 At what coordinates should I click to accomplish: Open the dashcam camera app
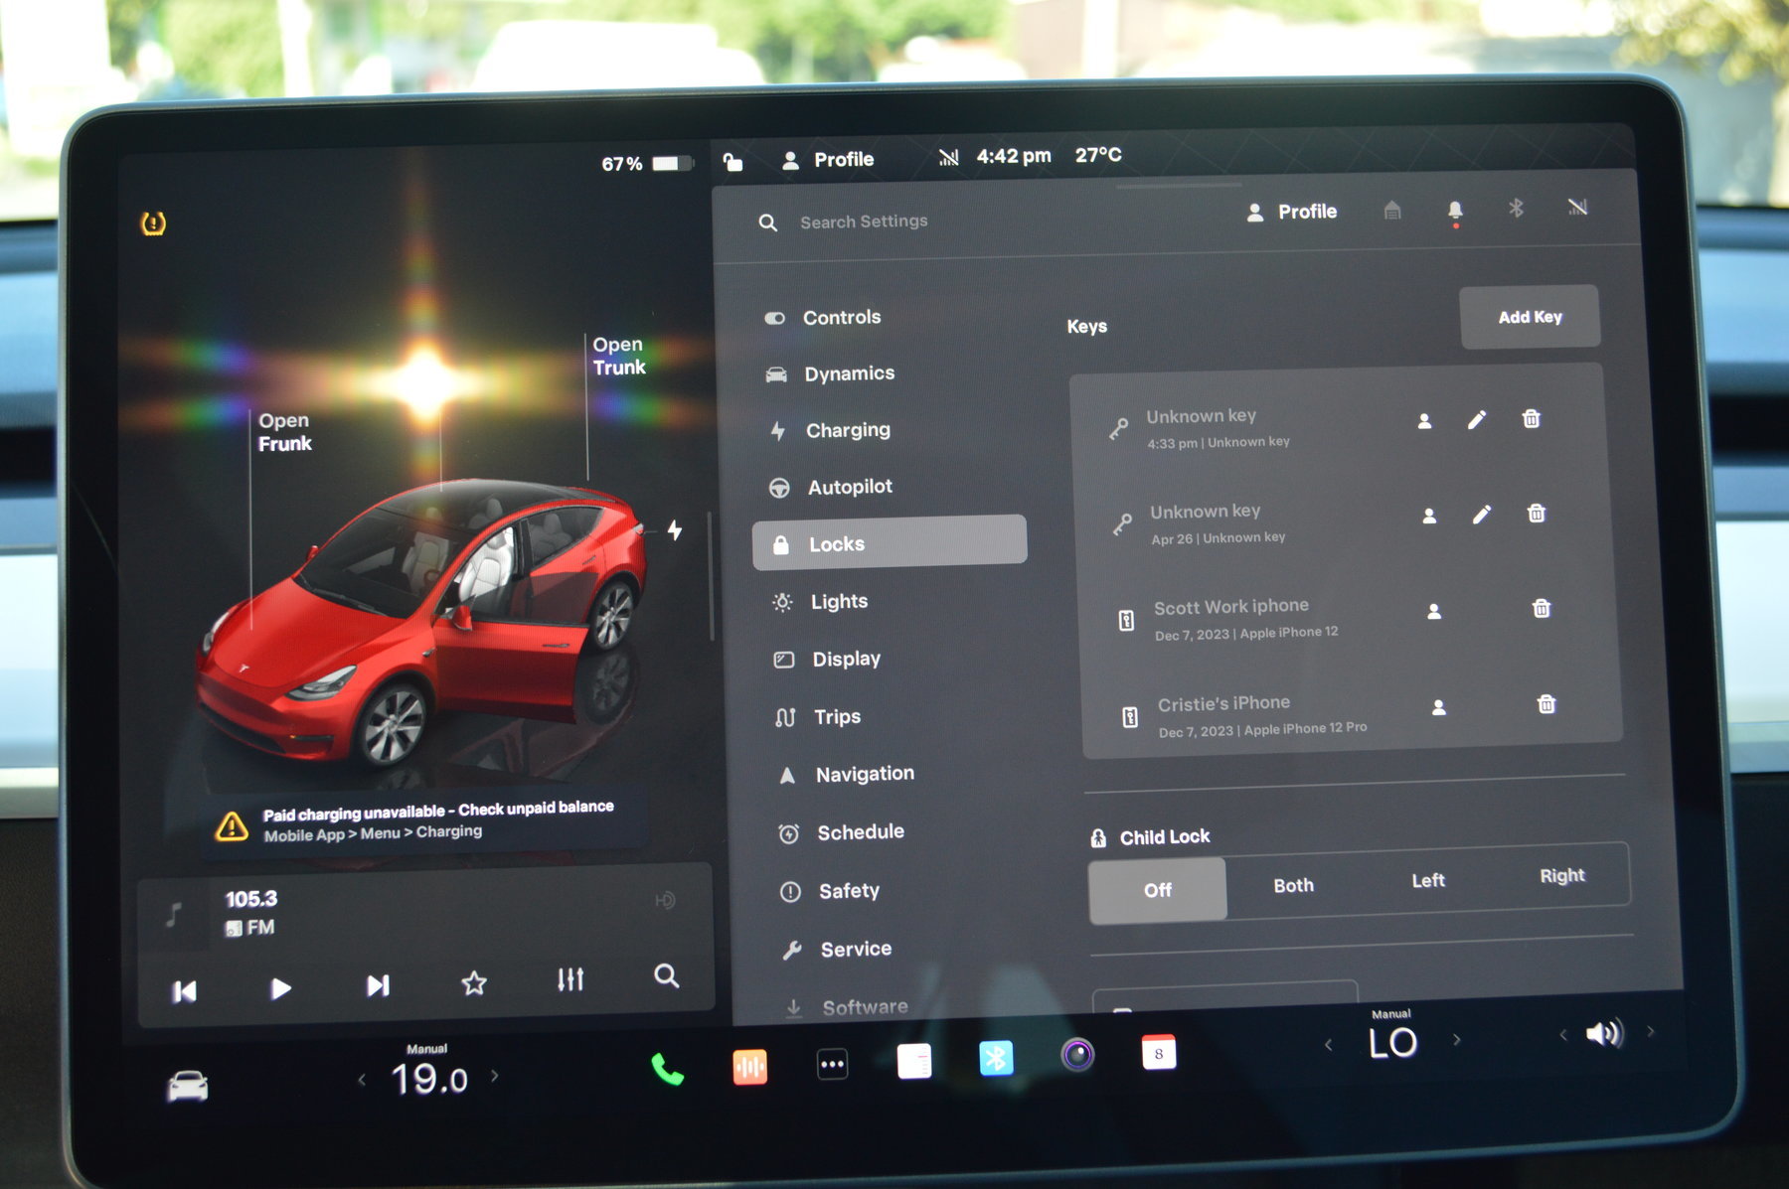[x=1077, y=1054]
